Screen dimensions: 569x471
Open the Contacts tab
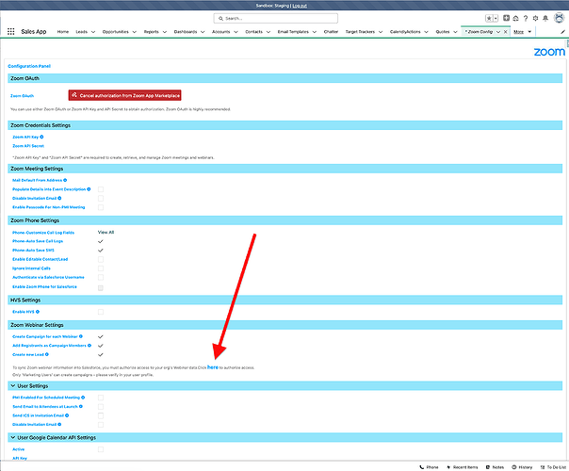point(253,32)
